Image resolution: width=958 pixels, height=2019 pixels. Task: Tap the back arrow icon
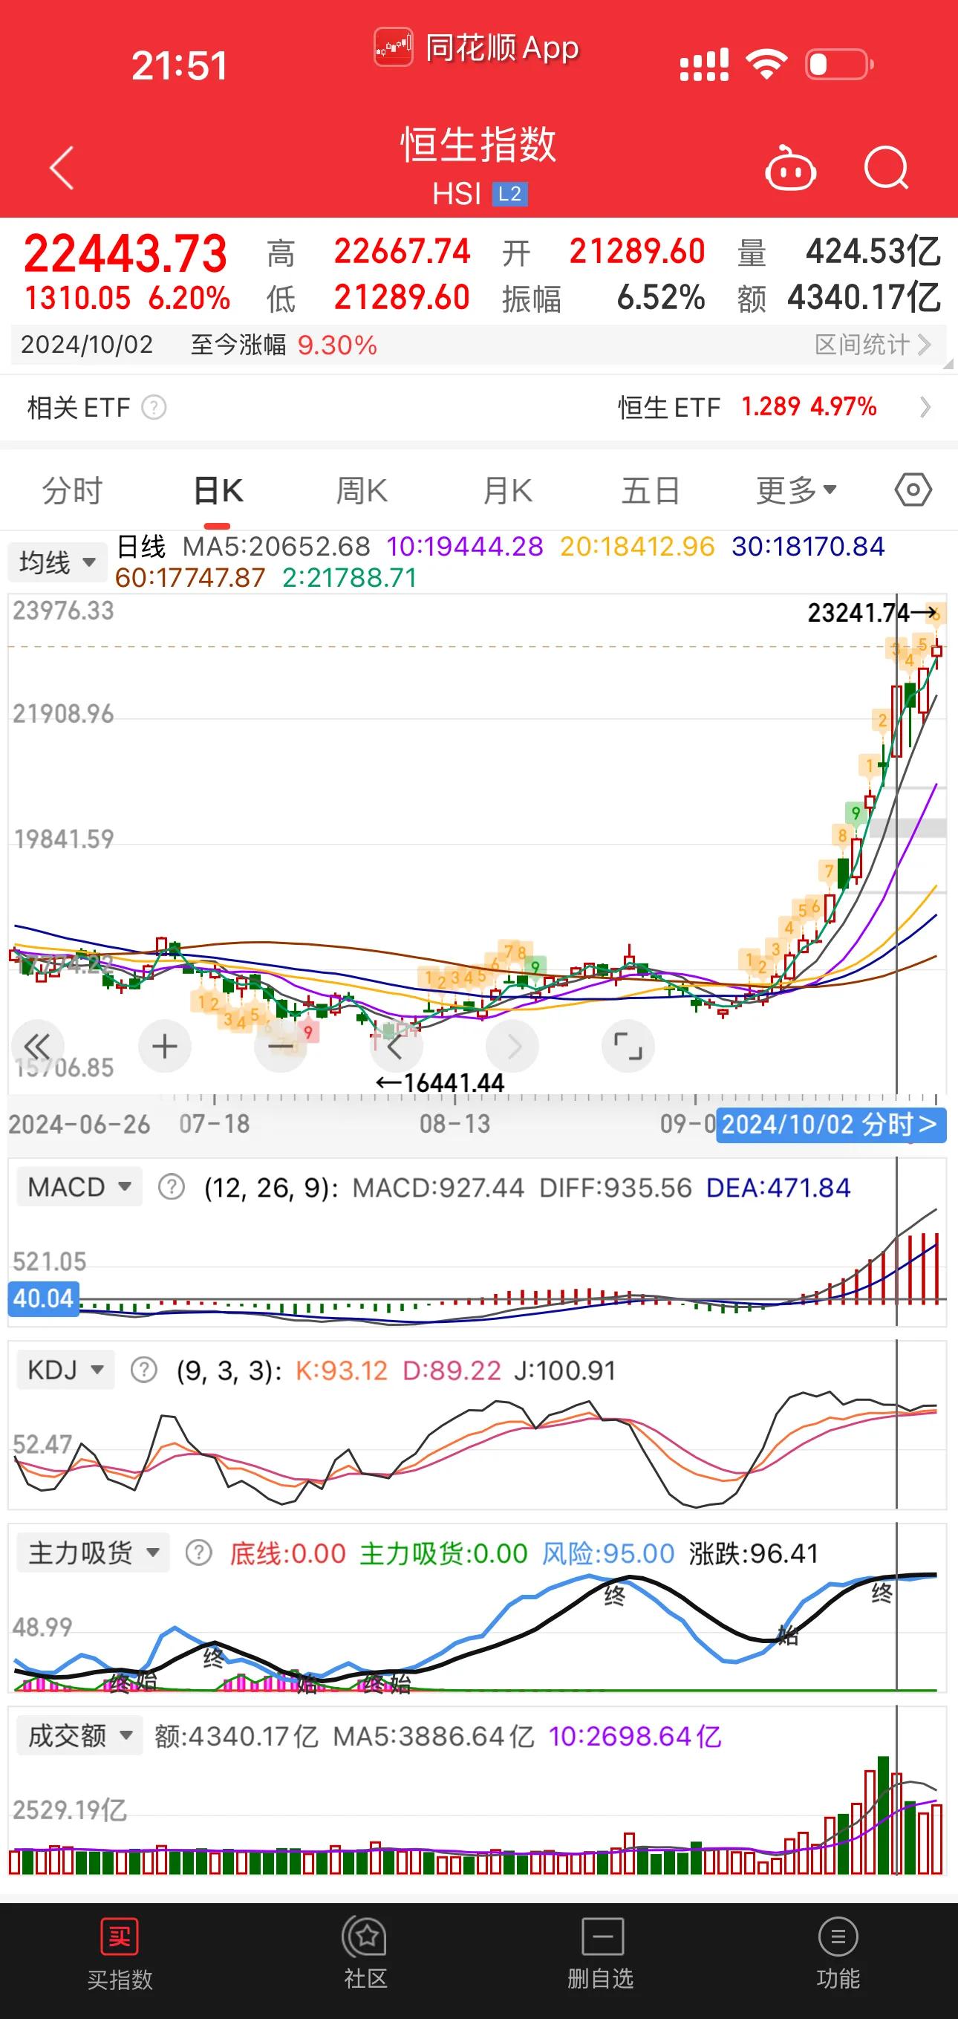point(61,168)
